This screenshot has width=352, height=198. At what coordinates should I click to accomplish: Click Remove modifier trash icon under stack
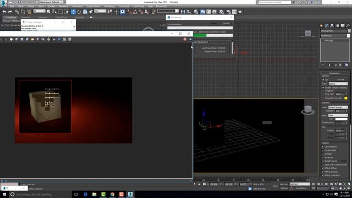point(340,65)
